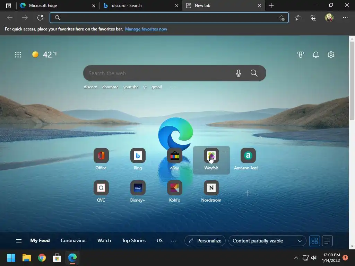Open a new browser tab with plus
This screenshot has width=355, height=266.
click(271, 6)
